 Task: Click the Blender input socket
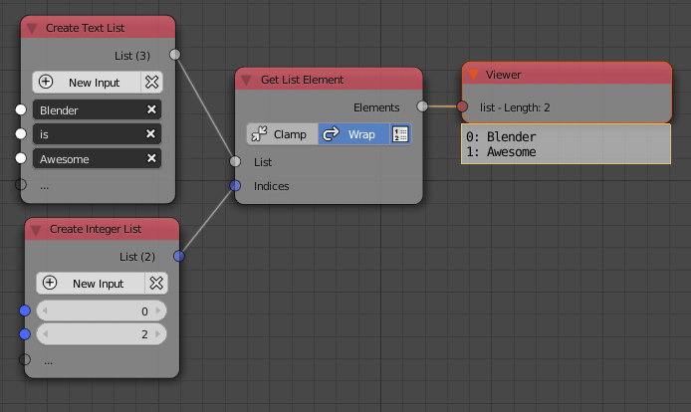click(21, 109)
